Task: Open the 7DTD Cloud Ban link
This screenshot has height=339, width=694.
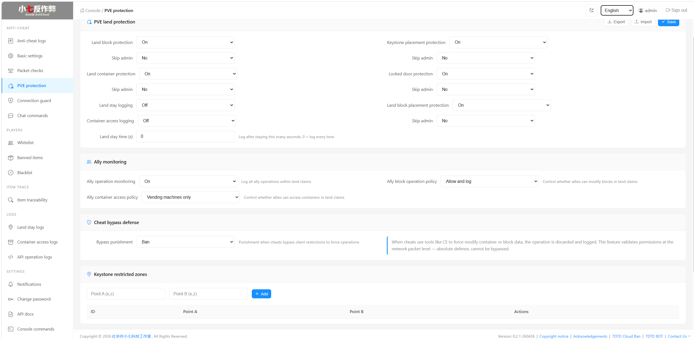Action: pyautogui.click(x=626, y=336)
